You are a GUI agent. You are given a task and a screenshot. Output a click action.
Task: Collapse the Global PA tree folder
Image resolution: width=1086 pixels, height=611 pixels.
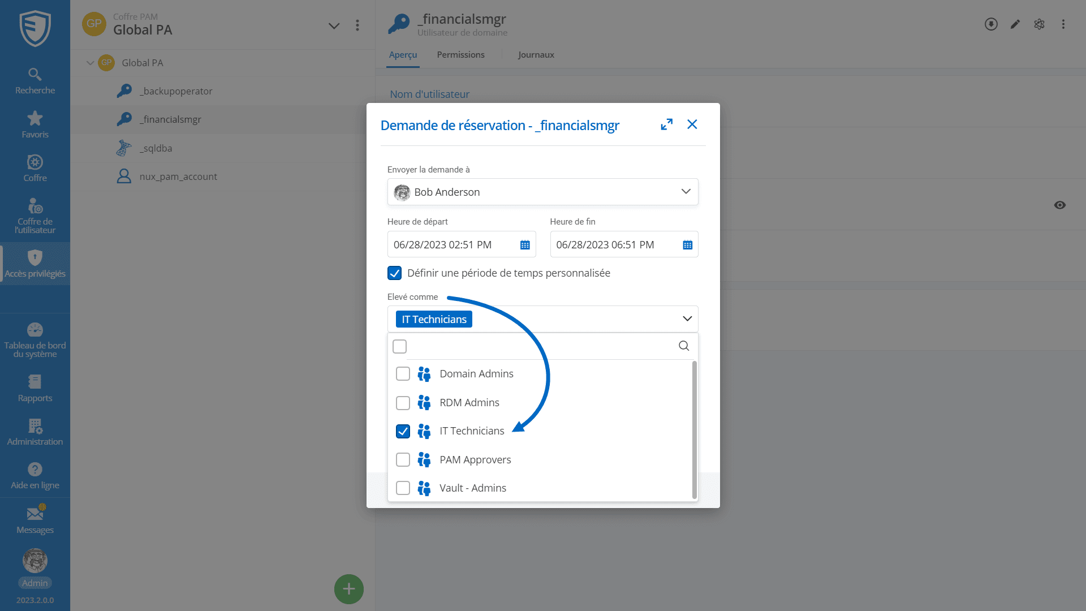pos(90,63)
